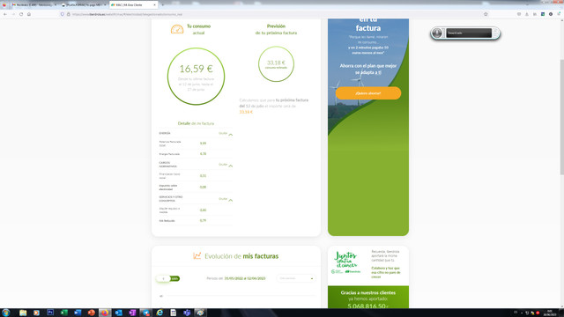Open OneNote from the taskbar
The height and width of the screenshot is (317, 564).
[x=132, y=313]
